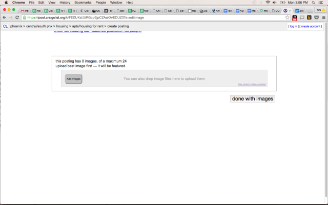Open the classic image uploader link
The height and width of the screenshot is (205, 328).
pos(252,85)
